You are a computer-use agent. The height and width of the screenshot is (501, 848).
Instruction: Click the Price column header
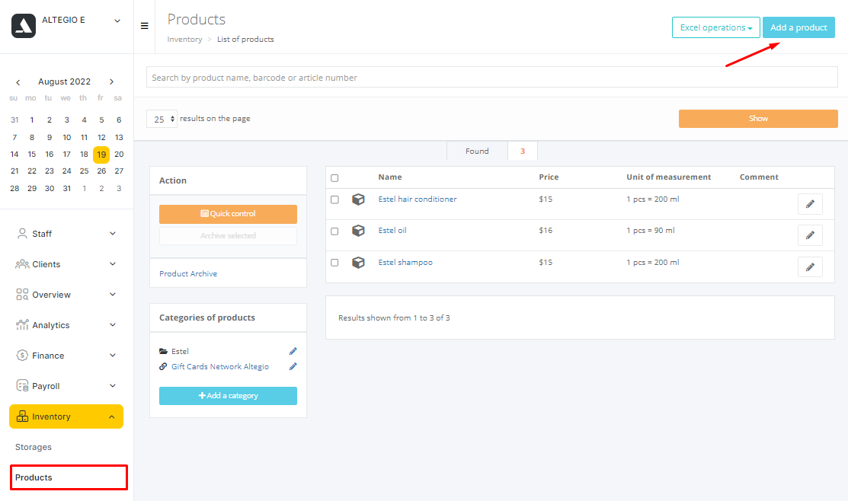point(549,177)
